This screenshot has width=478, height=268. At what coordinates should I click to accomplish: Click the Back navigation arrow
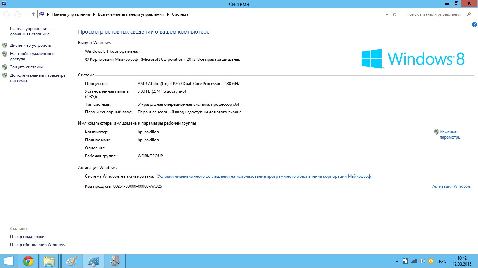click(x=7, y=14)
